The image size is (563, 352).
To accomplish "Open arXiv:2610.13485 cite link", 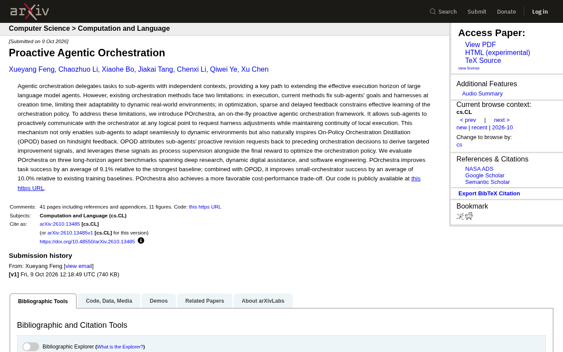I will (x=60, y=224).
